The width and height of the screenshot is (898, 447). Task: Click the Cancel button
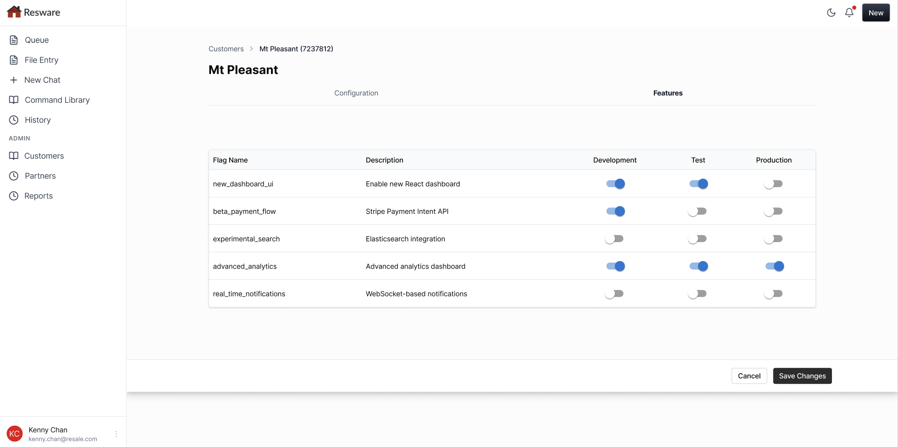tap(749, 376)
